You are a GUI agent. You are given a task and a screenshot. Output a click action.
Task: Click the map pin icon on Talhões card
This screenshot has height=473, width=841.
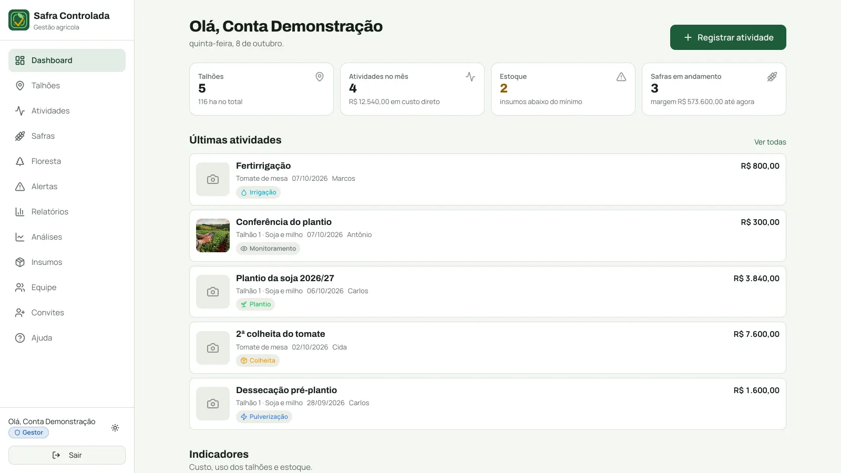320,77
